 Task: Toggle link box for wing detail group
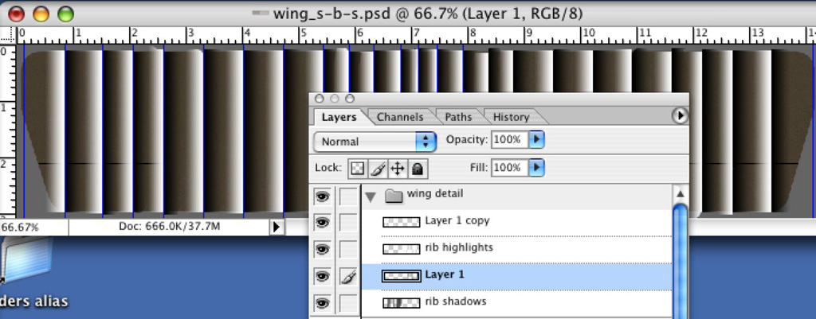349,196
